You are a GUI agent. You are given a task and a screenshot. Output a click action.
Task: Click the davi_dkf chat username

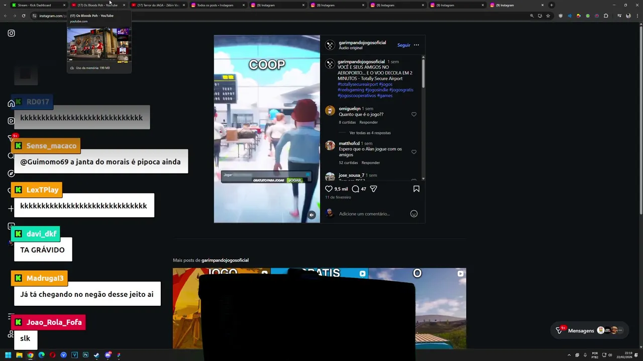pos(41,234)
